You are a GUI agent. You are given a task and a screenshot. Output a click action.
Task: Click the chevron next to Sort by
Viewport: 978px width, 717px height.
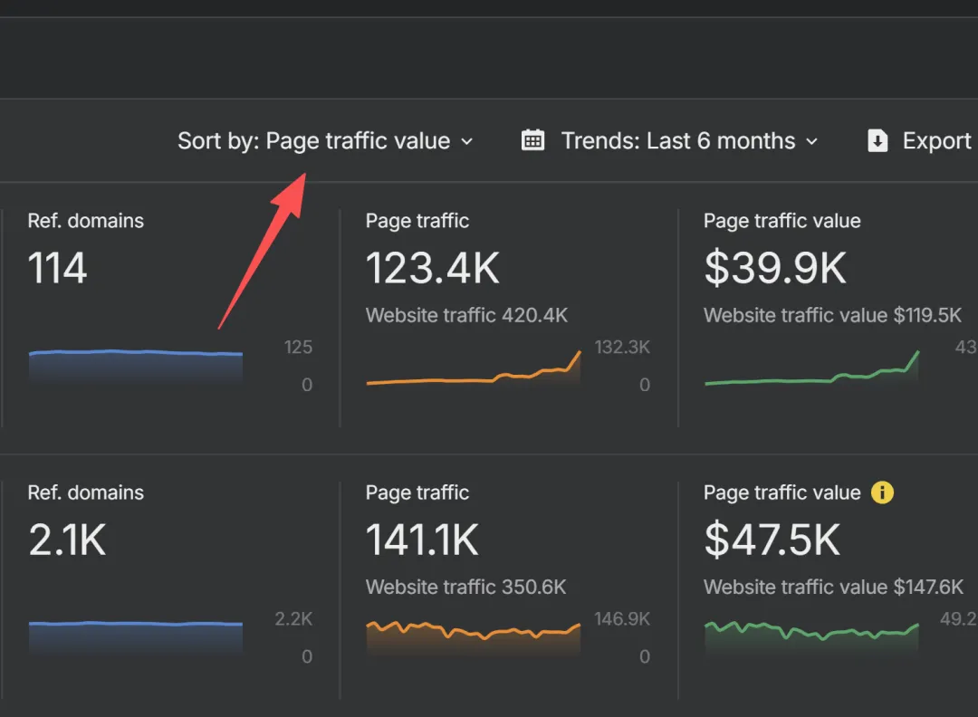(467, 141)
